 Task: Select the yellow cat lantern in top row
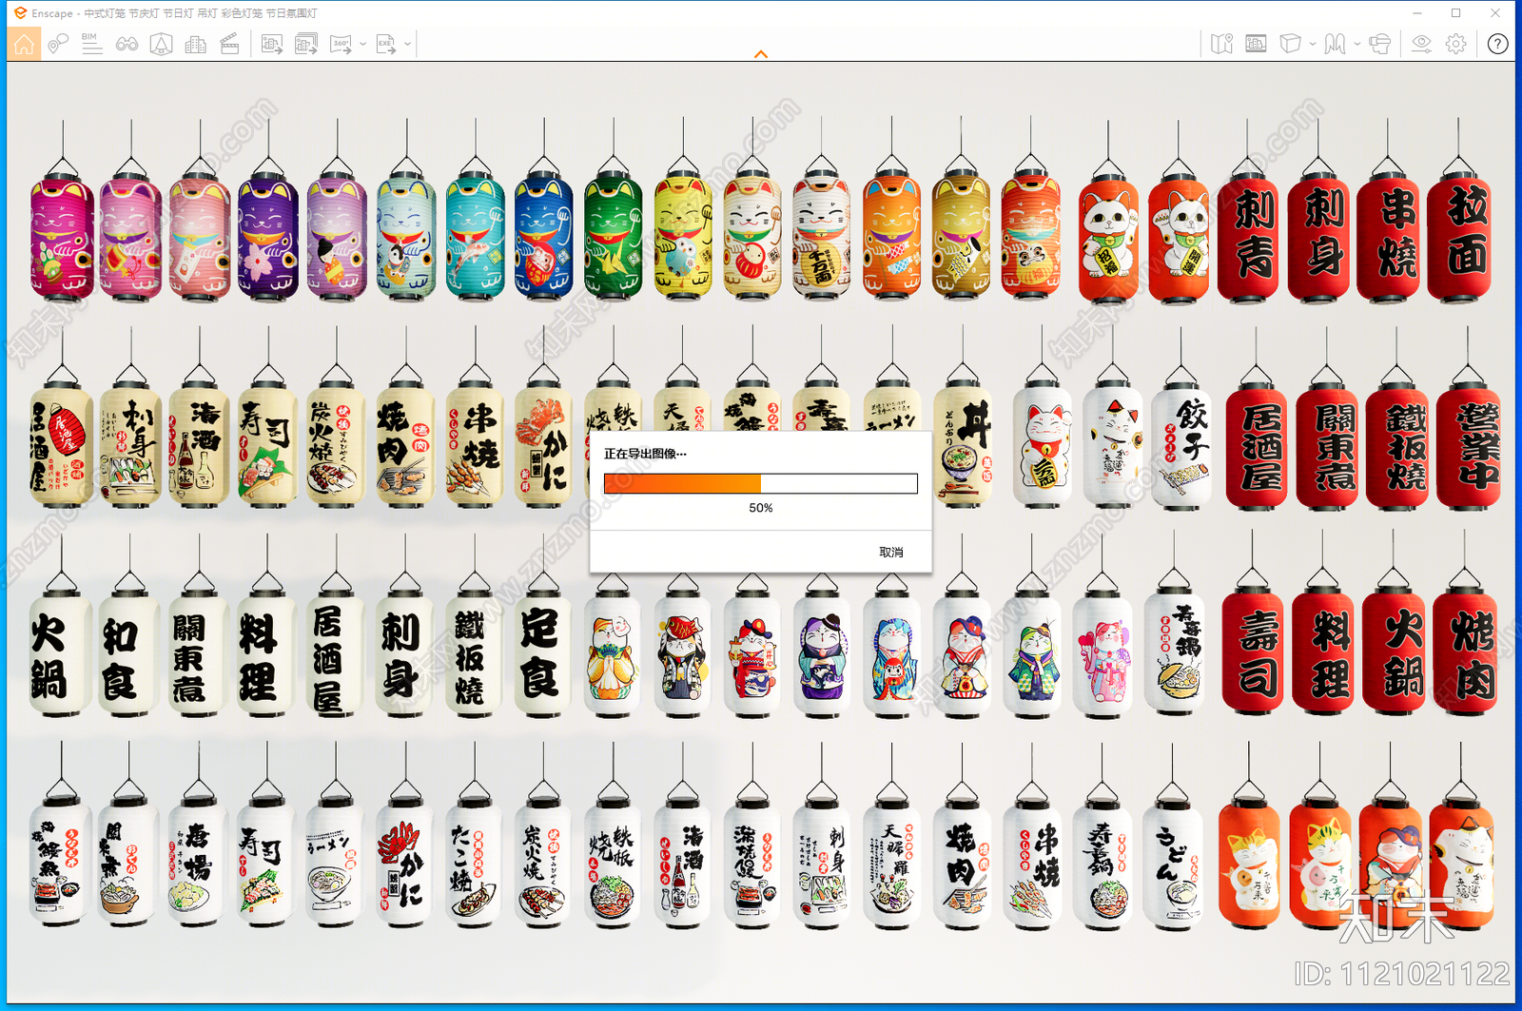pos(683,238)
